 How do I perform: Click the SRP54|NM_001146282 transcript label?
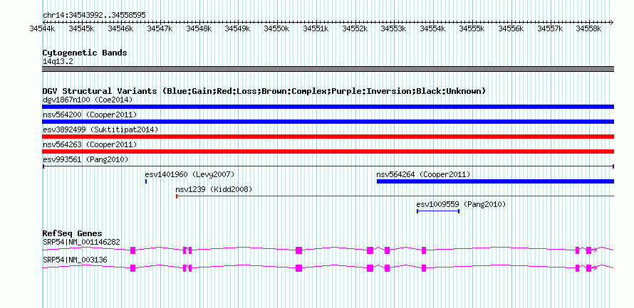[x=81, y=242]
